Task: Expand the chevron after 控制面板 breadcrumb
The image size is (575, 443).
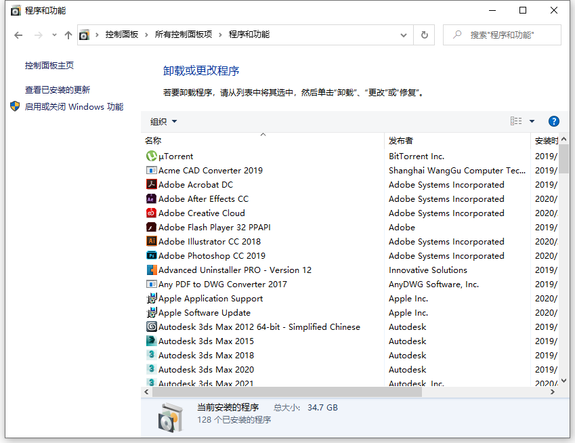Action: (146, 35)
